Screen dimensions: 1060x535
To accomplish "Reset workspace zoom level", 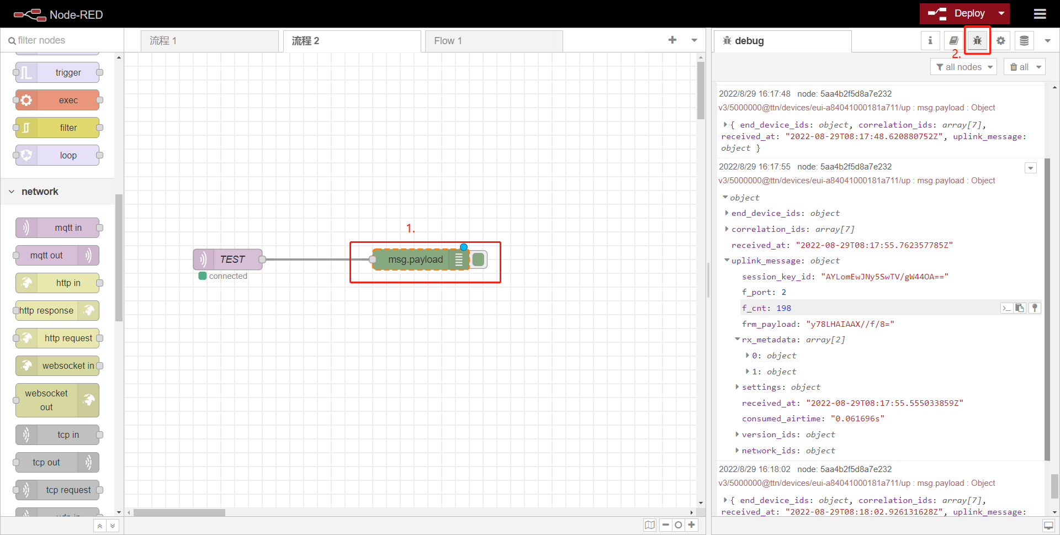I will pos(679,525).
